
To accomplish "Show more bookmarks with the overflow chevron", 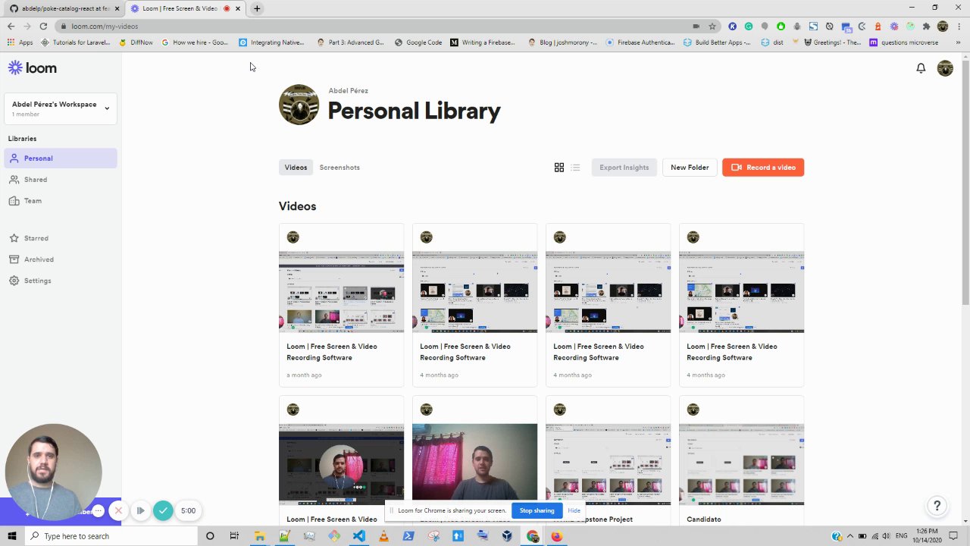I will (x=960, y=42).
